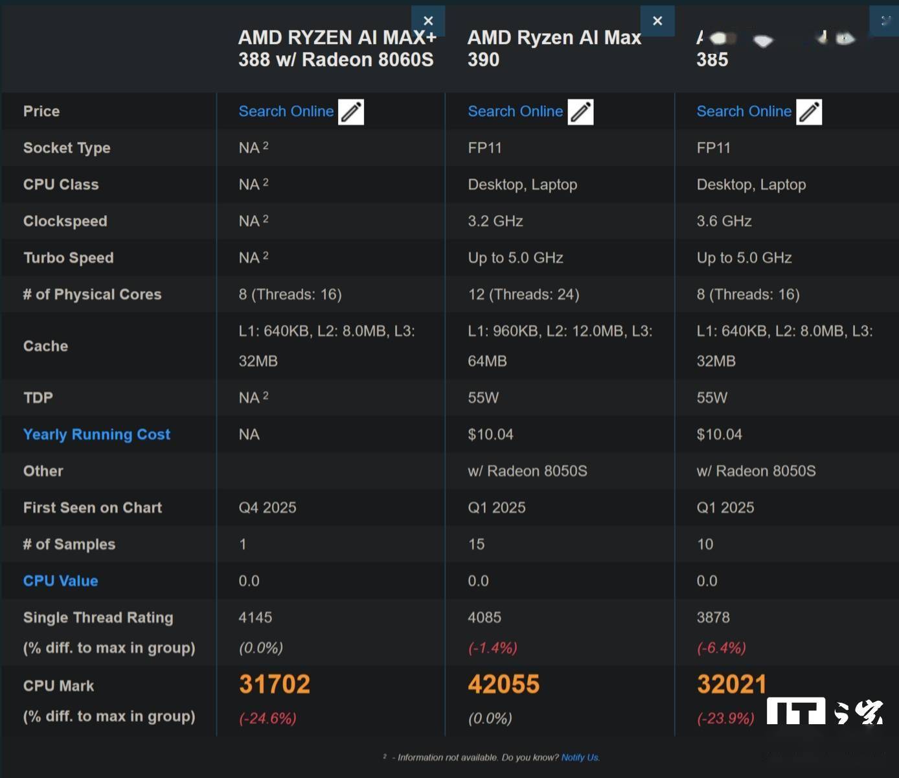Remove the third CPU column ending in 385
Image resolution: width=899 pixels, height=778 pixels.
(885, 21)
